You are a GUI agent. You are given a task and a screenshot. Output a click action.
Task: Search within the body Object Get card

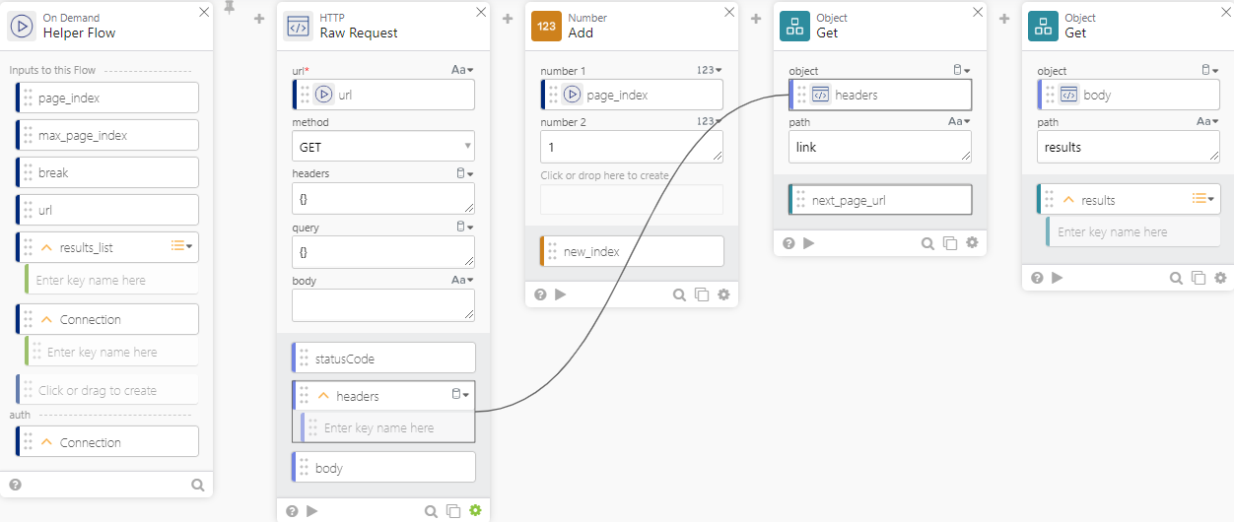(x=1177, y=278)
